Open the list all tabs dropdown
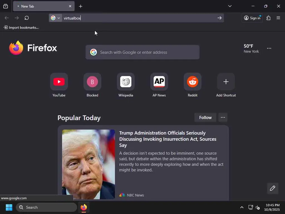This screenshot has height=214, width=285. [x=230, y=6]
